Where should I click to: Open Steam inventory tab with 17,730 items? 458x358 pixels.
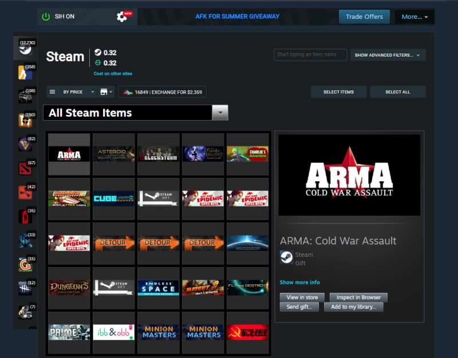pos(25,48)
